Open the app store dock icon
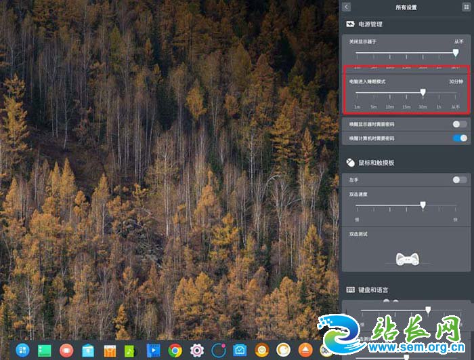 [x=87, y=350]
